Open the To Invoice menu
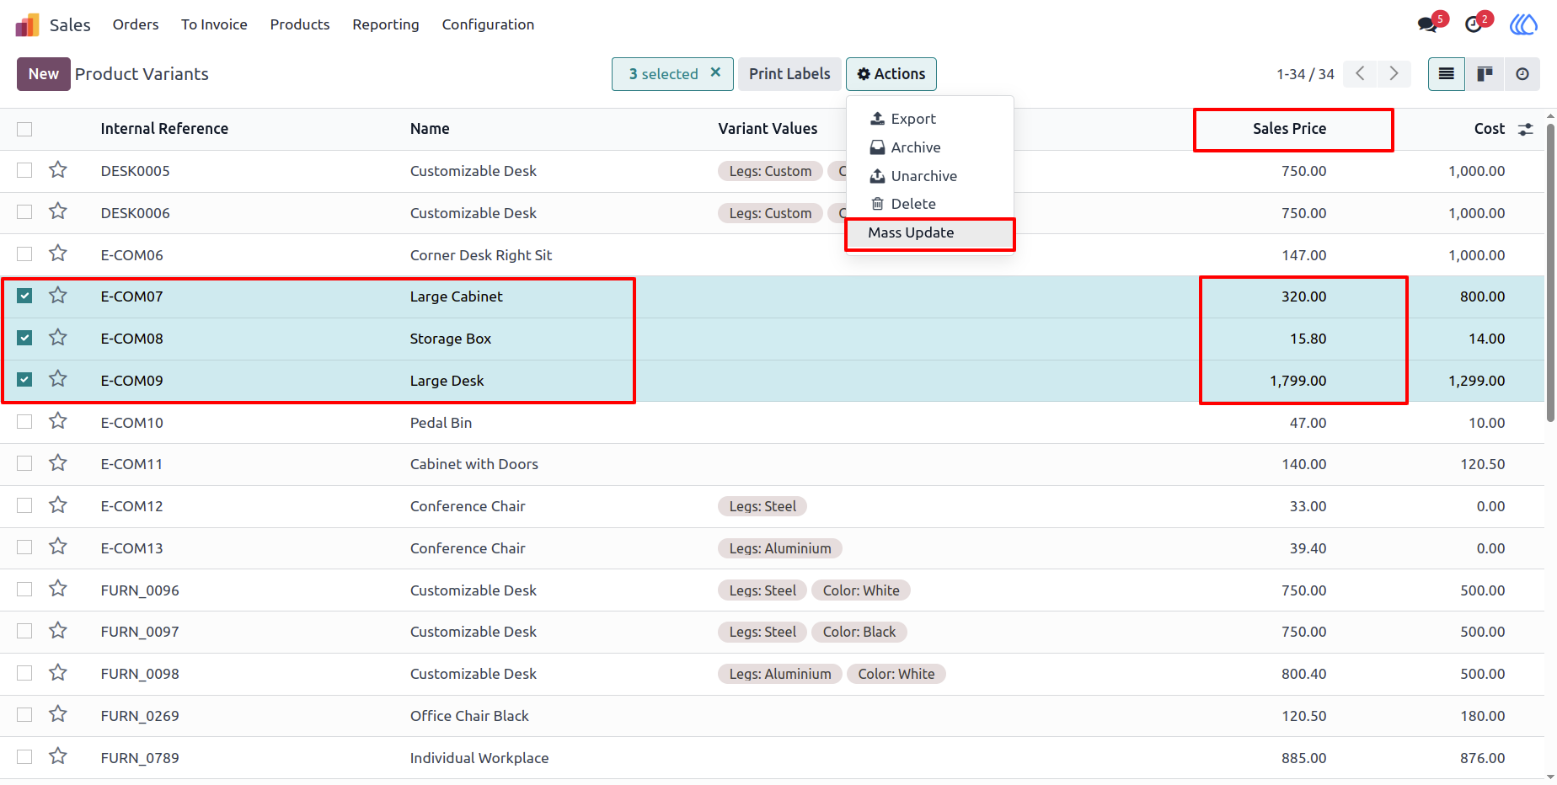The width and height of the screenshot is (1557, 785). coord(214,24)
